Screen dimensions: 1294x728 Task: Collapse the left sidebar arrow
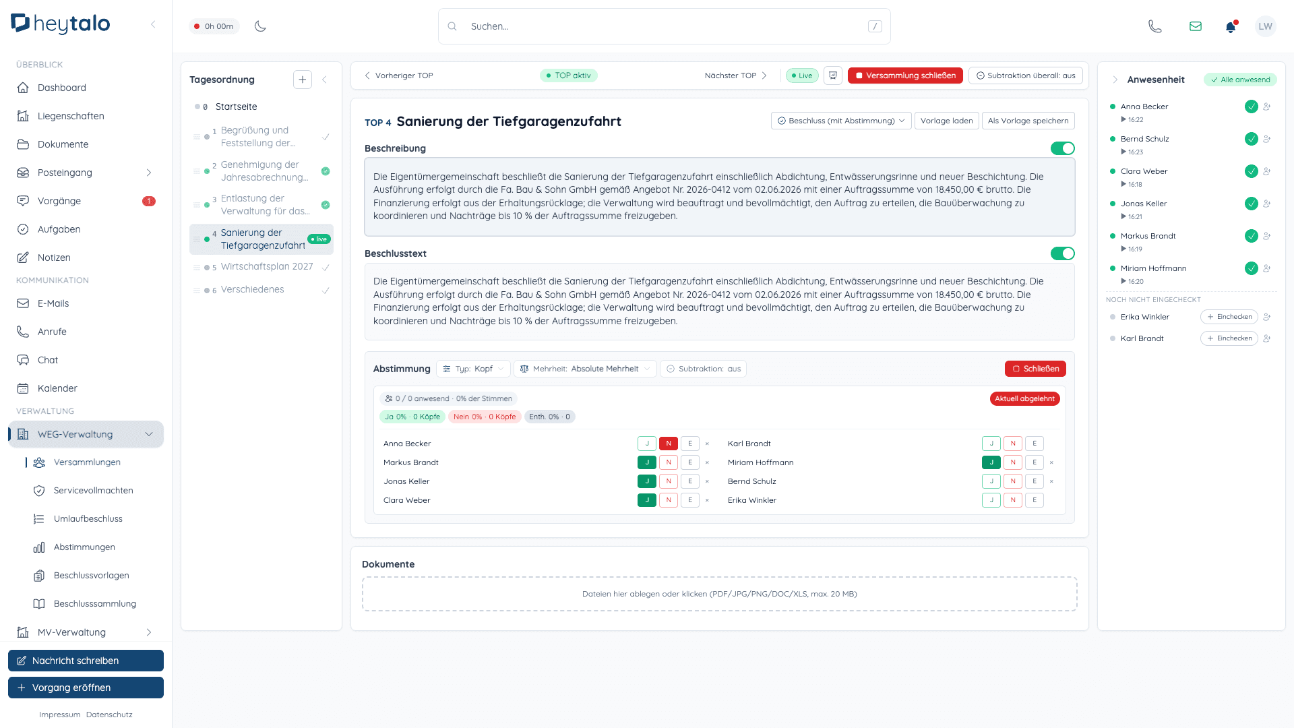[153, 24]
